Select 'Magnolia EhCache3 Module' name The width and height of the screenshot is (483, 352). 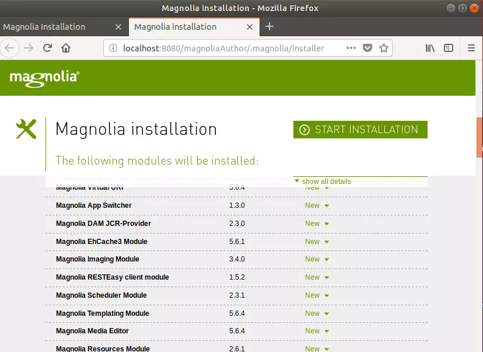101,241
